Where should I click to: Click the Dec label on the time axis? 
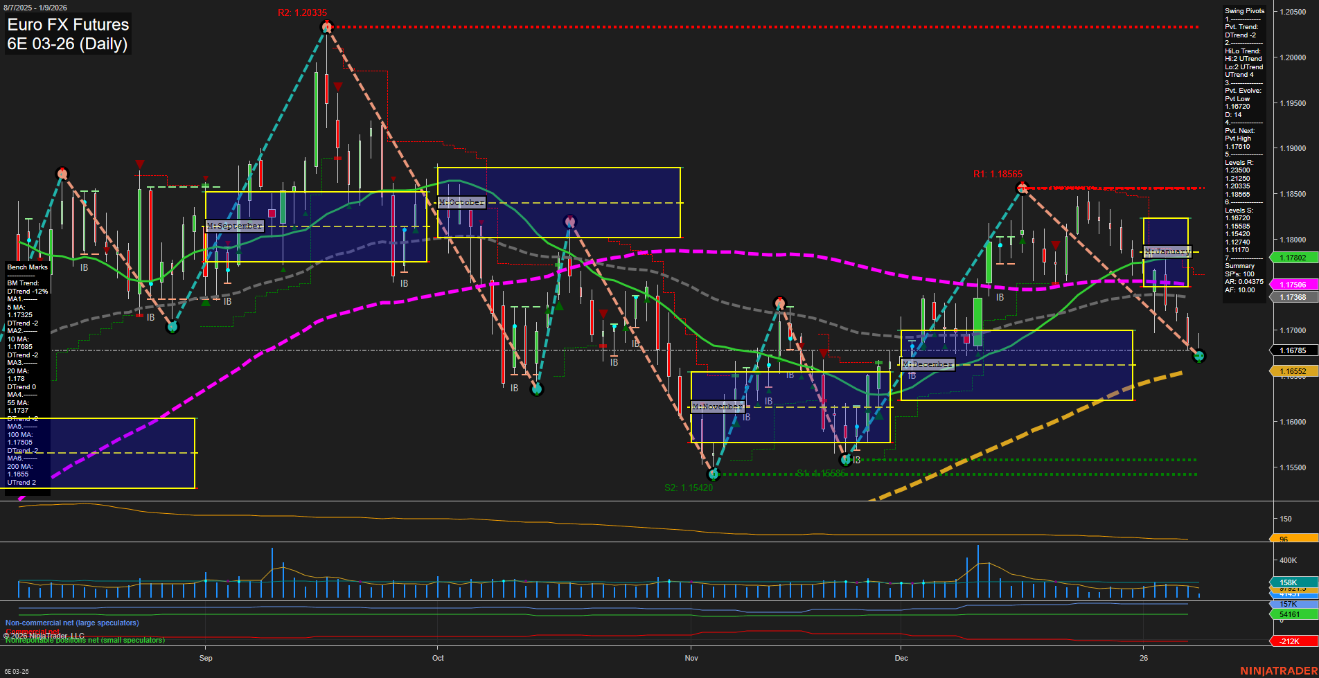click(902, 658)
